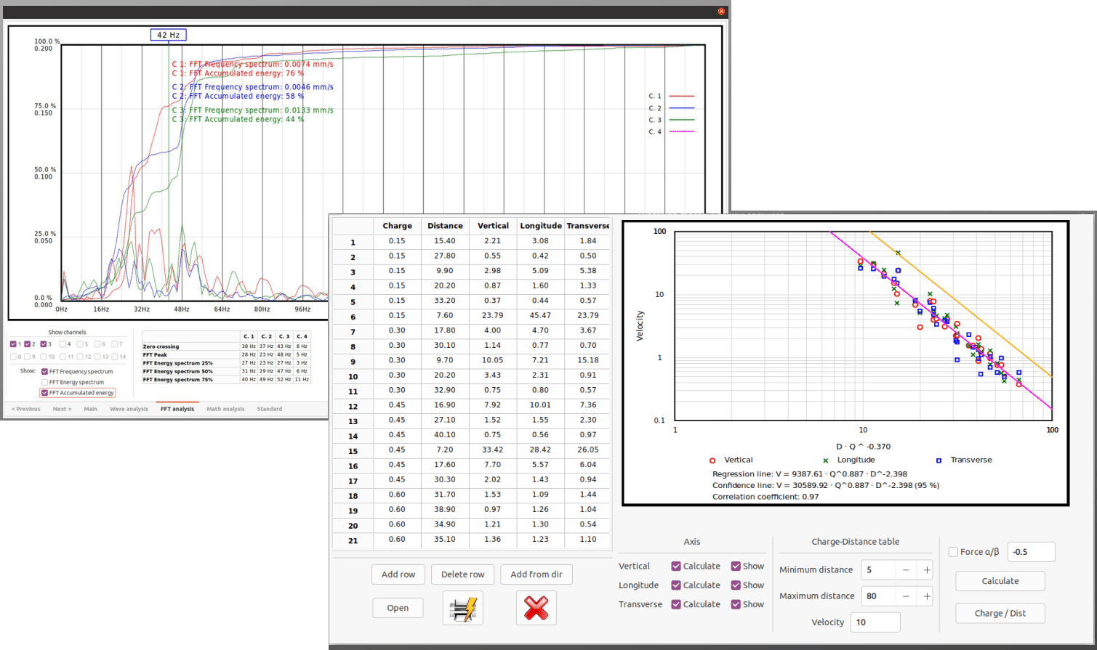The image size is (1097, 650).
Task: Go to Next tab in FFT window
Action: pyautogui.click(x=62, y=409)
